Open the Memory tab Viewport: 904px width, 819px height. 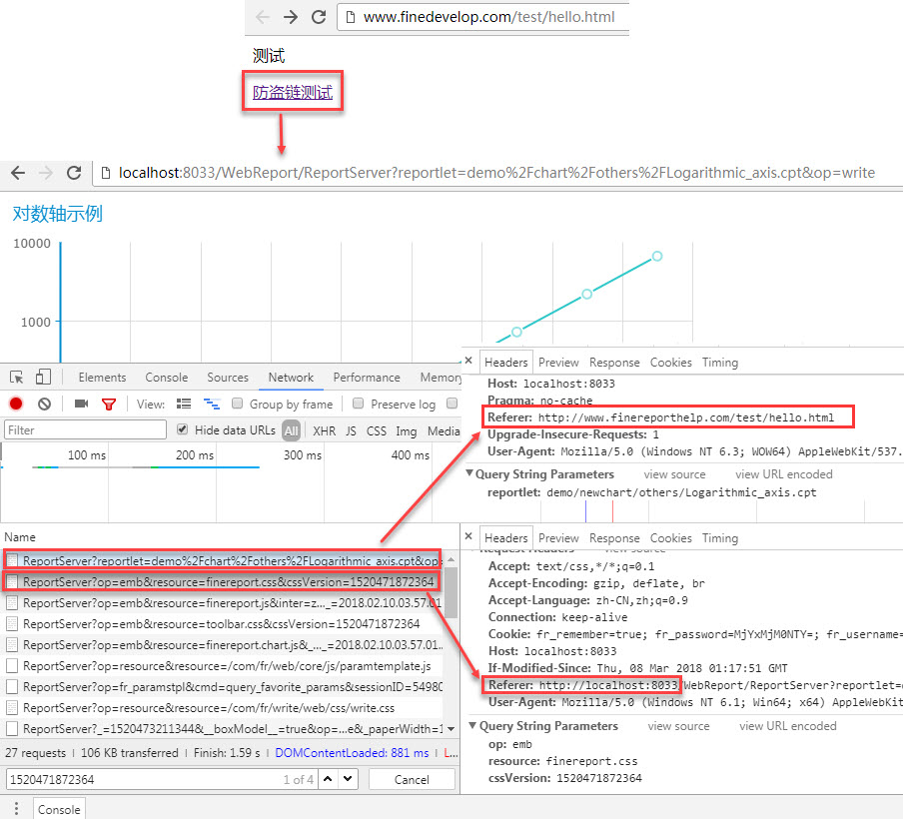tap(442, 378)
